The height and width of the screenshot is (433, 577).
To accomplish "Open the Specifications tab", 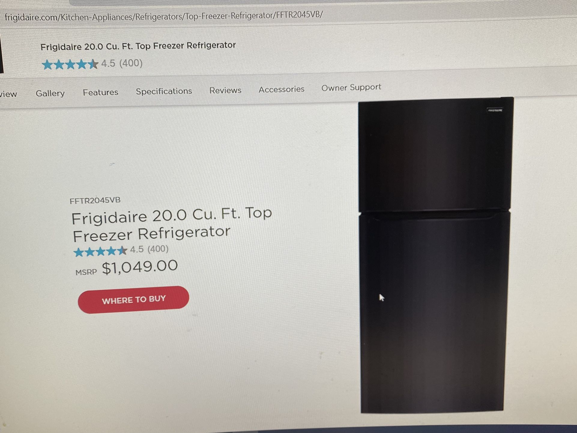I will pos(164,91).
